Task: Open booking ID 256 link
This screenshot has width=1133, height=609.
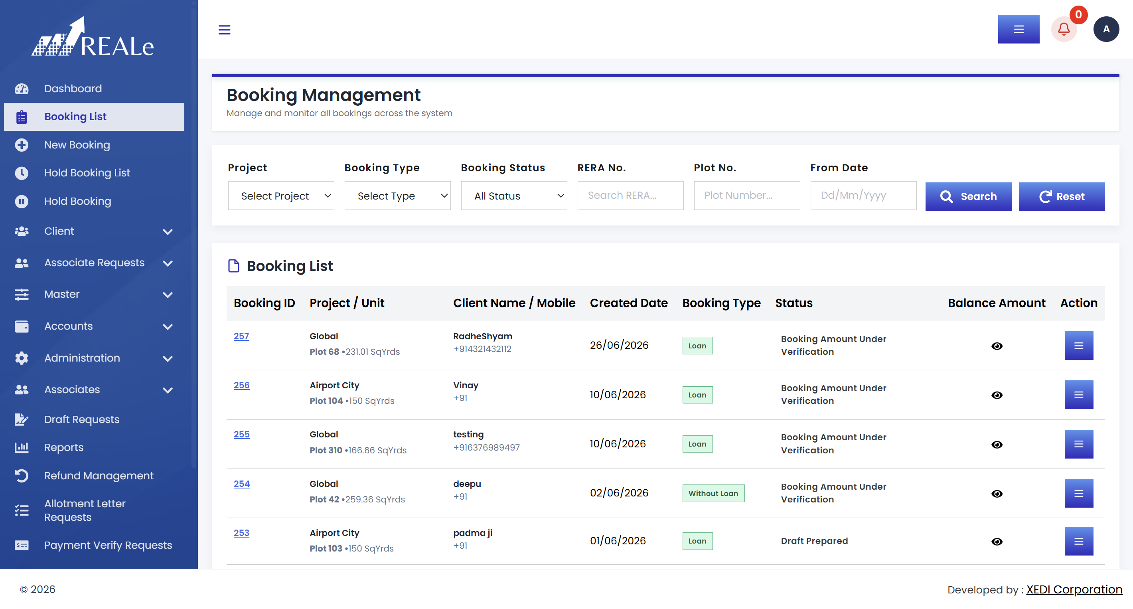Action: pos(241,386)
